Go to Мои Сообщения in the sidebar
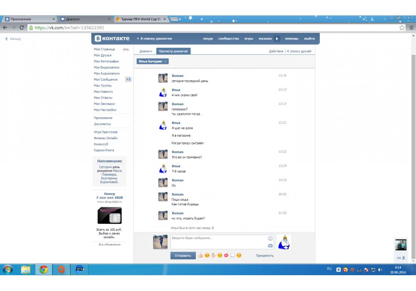The width and height of the screenshot is (416, 291). 106,79
